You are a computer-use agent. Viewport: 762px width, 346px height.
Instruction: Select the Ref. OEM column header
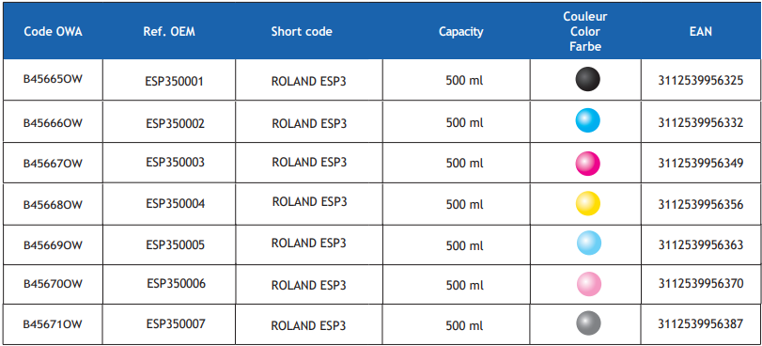click(x=168, y=32)
